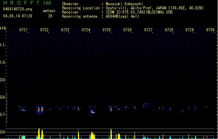Screen dimensions: 218x139
Task: Click the yellow intensity bar at 0725
Action: (111, 134)
